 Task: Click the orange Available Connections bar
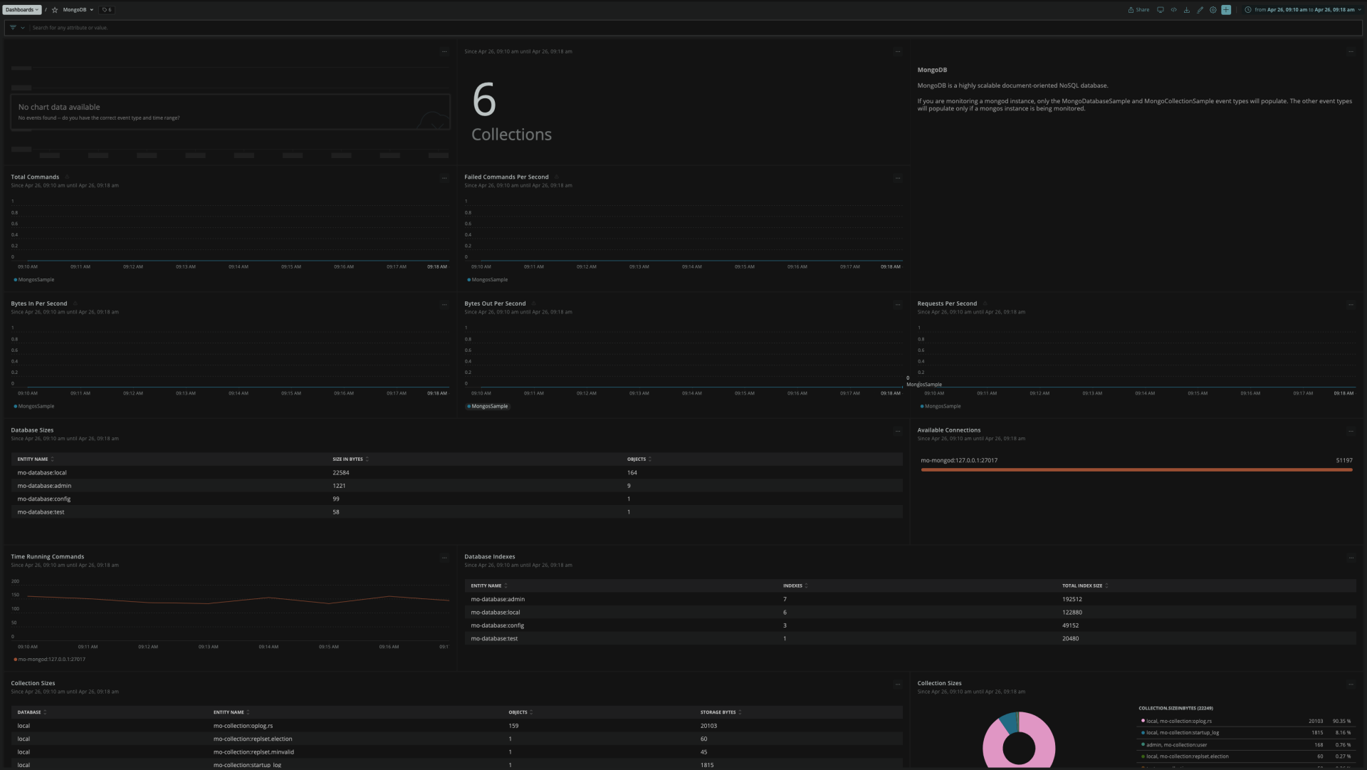(1137, 470)
